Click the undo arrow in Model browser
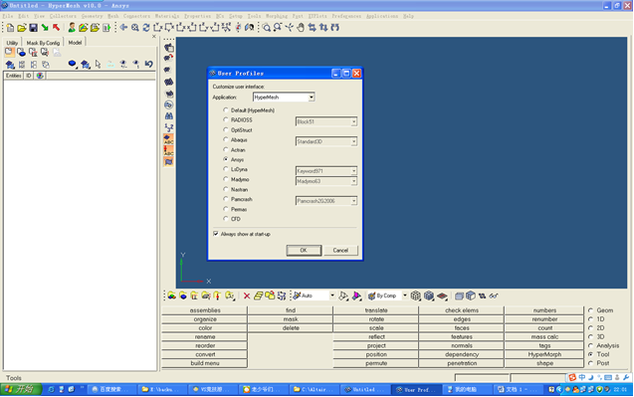Screen dimensions: 634x397 point(149,64)
